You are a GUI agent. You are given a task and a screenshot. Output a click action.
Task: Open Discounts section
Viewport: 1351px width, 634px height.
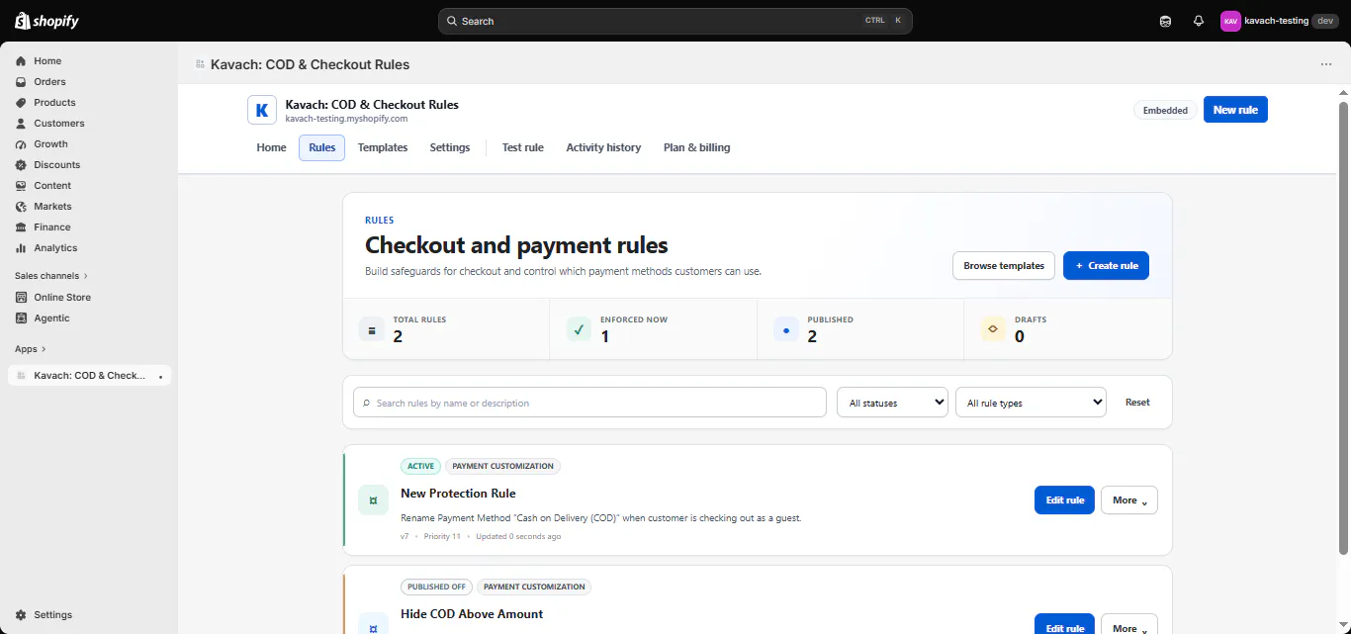[x=56, y=165]
